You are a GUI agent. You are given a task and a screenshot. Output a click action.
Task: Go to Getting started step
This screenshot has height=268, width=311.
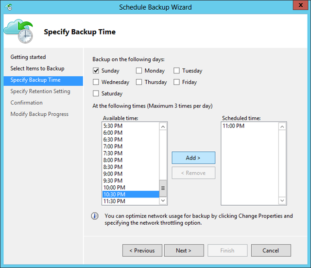28,57
